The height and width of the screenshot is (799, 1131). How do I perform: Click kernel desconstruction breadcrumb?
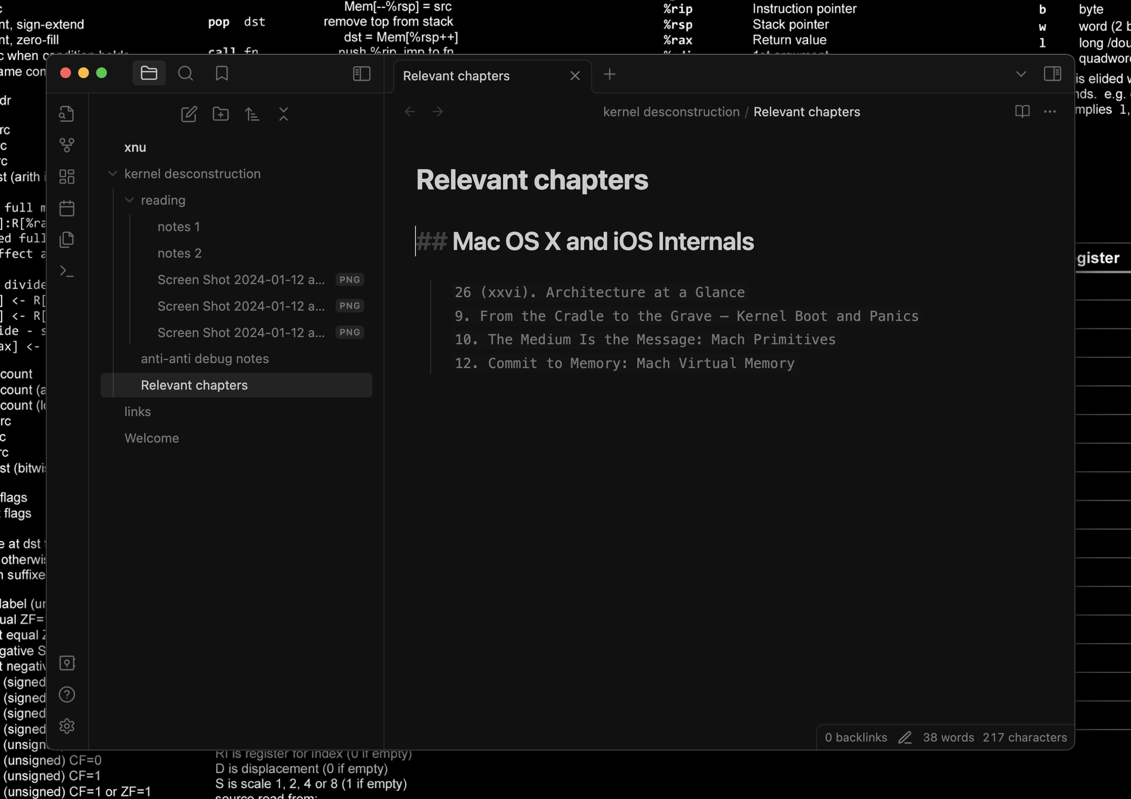coord(672,112)
